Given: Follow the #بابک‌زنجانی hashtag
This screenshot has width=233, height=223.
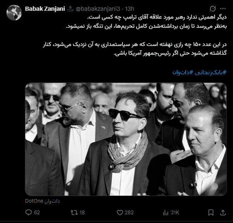Looking at the screenshot, I should coord(211,73).
